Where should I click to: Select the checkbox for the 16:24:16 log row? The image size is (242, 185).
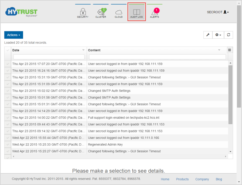[x=8, y=71]
